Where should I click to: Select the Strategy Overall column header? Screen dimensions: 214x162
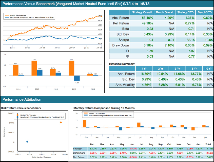(143, 12)
